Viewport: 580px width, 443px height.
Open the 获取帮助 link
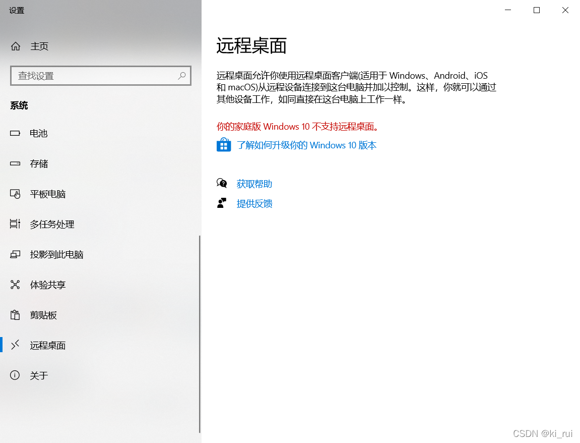[x=254, y=184]
